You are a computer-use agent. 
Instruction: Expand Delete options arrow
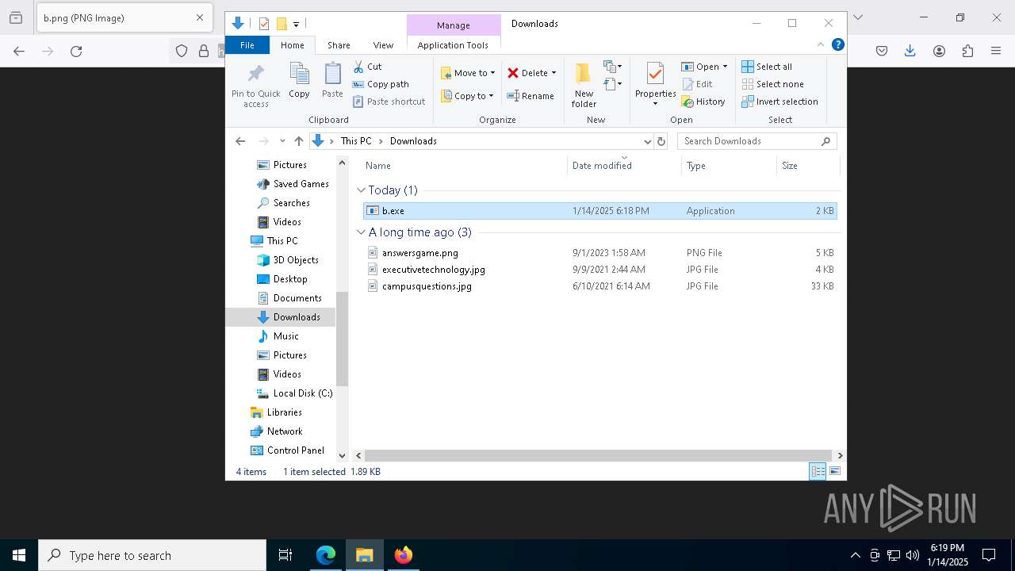click(x=553, y=73)
